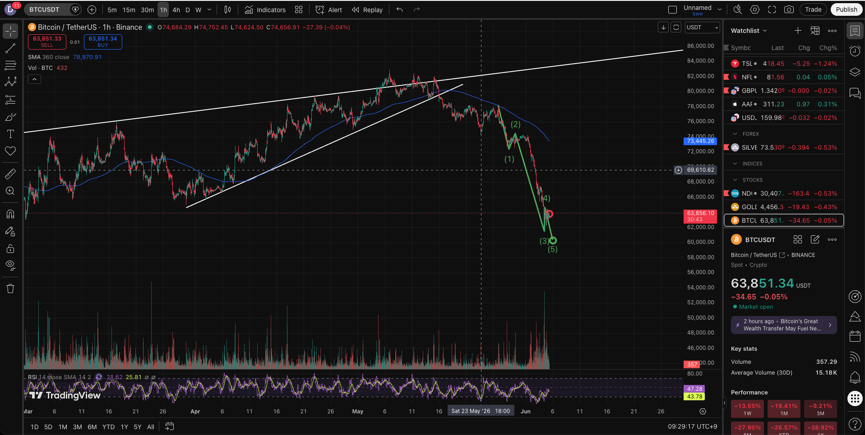Open the favorites heart icon tools
865x435 pixels.
(x=10, y=151)
